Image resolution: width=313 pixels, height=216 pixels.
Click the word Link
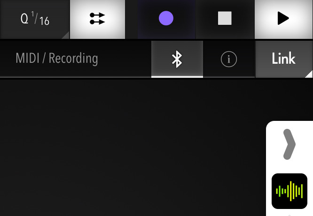click(284, 59)
